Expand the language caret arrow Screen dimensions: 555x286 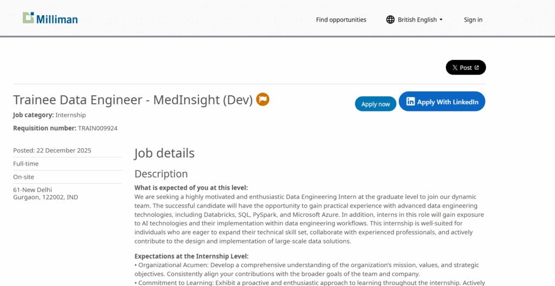point(441,19)
